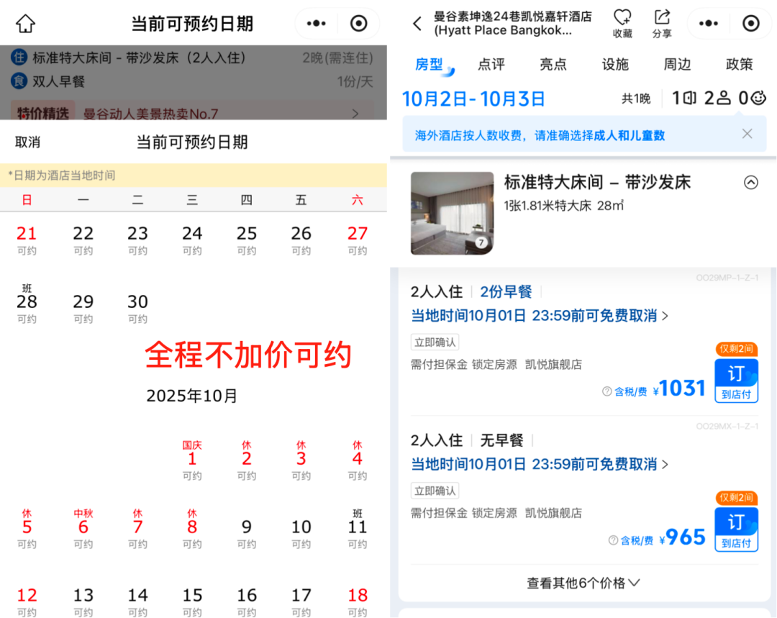Open the mini-program more options (three dots) icon
The width and height of the screenshot is (777, 618).
click(x=708, y=23)
